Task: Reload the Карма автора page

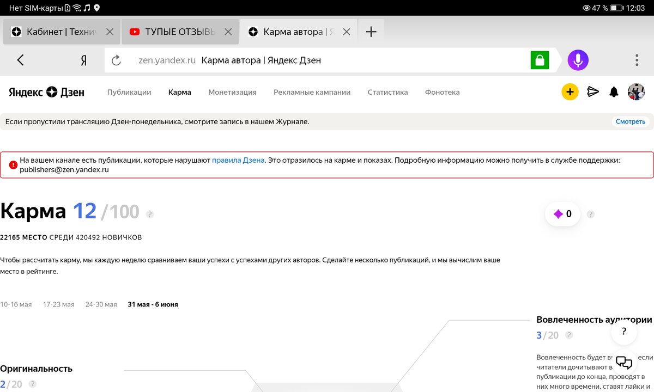Action: coord(116,60)
